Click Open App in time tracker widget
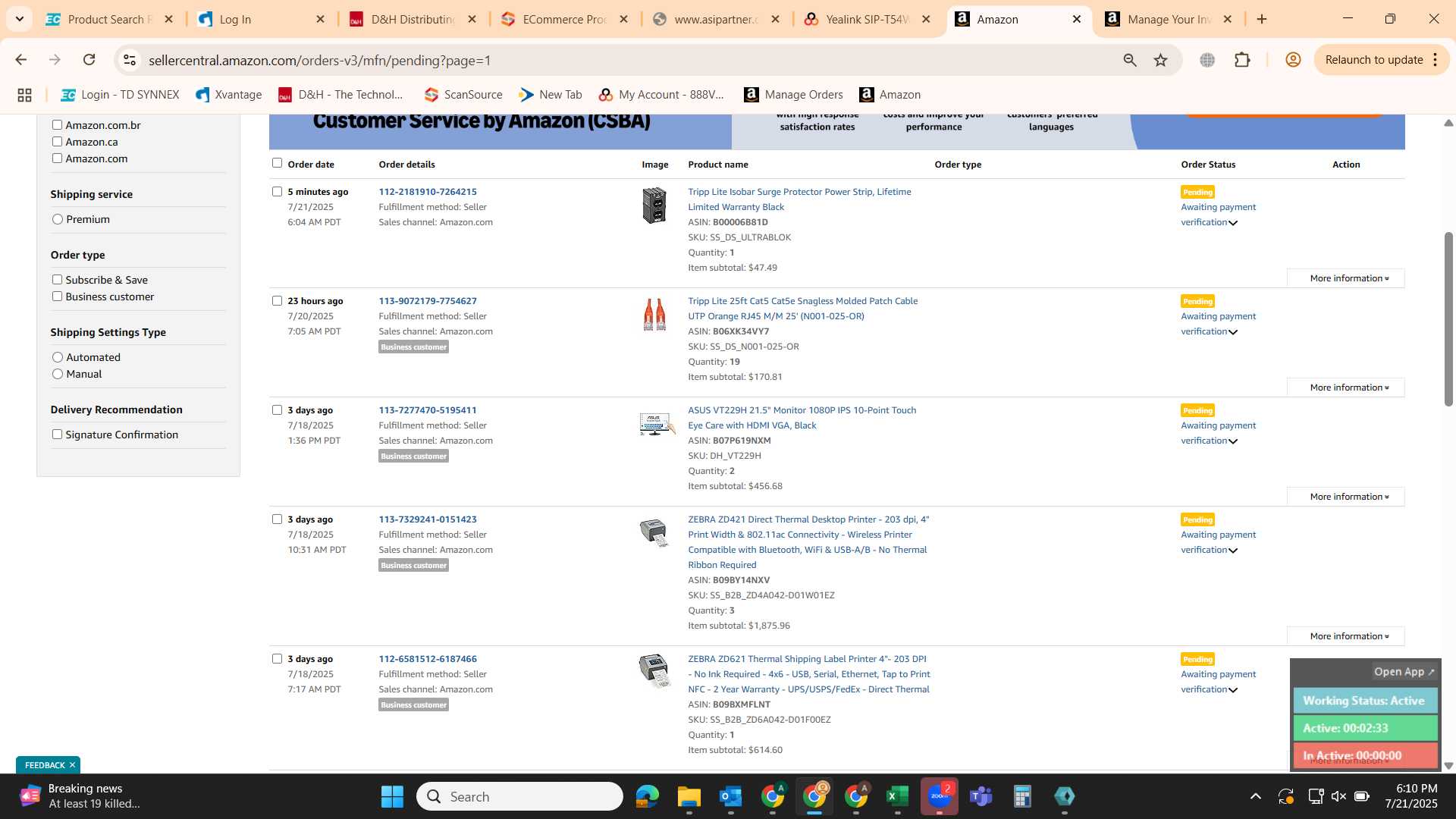The height and width of the screenshot is (819, 1456). coord(1404,672)
